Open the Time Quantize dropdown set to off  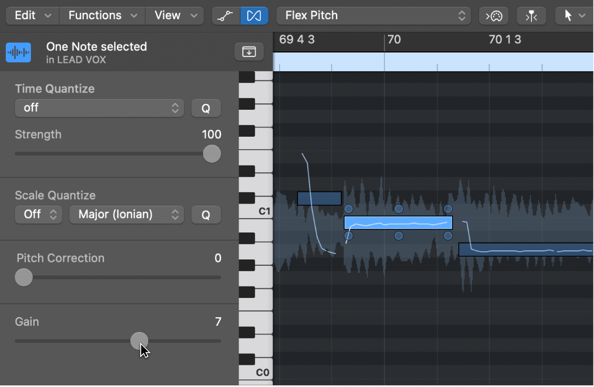tap(99, 108)
